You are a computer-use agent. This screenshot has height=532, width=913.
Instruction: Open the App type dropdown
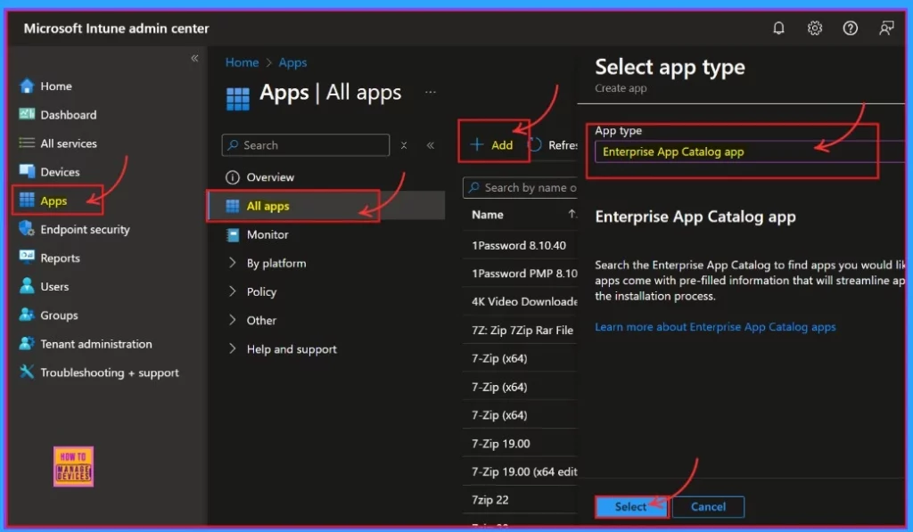[750, 151]
